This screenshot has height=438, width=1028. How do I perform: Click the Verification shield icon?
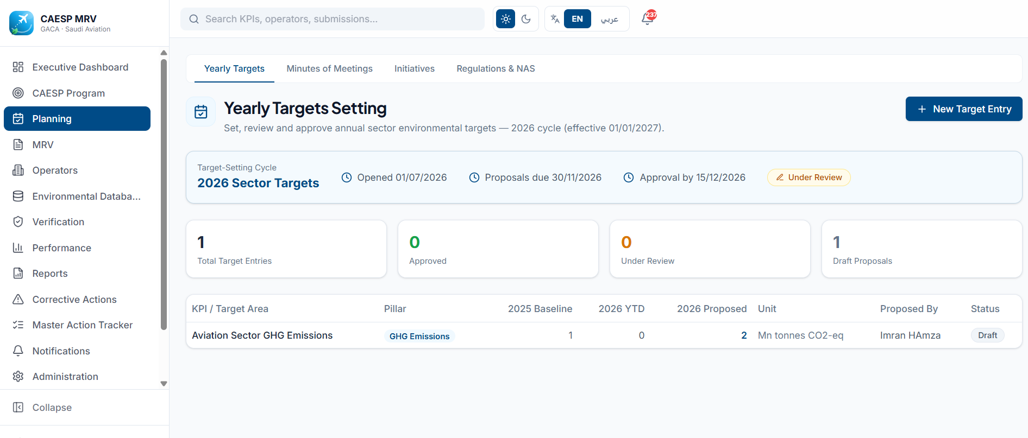pos(18,222)
